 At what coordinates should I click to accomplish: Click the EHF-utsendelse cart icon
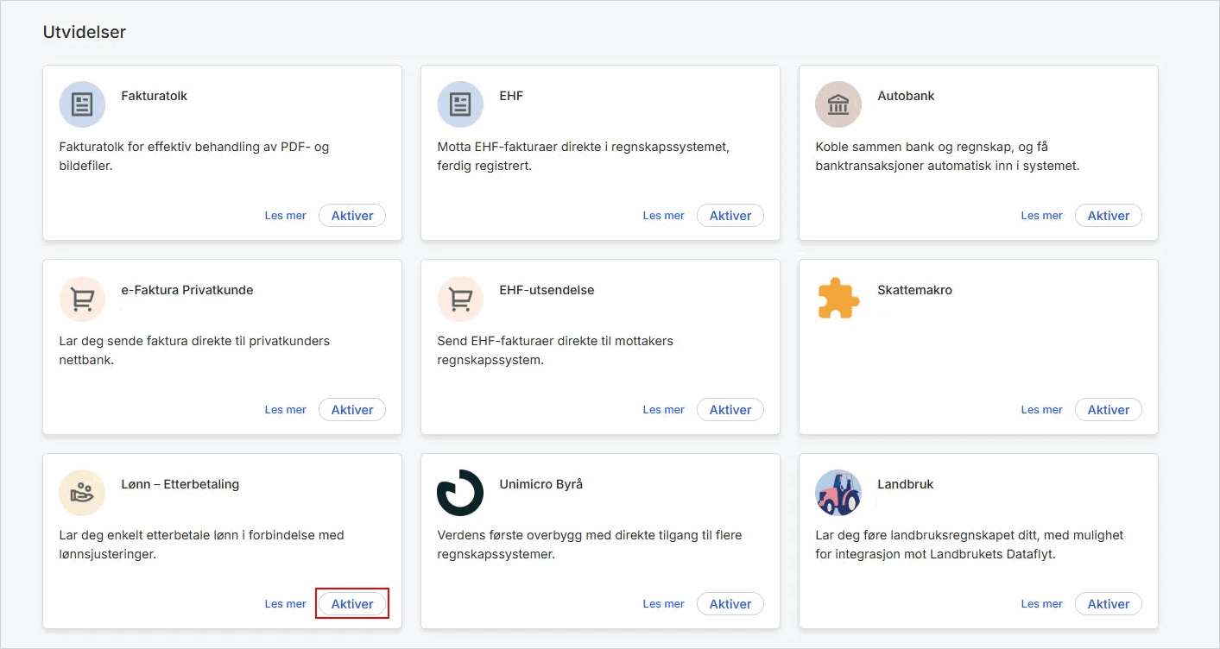(460, 299)
